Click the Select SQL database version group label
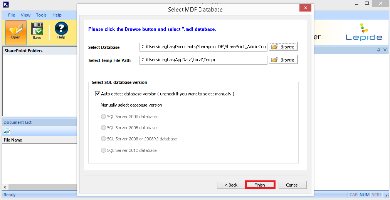 pyautogui.click(x=119, y=82)
